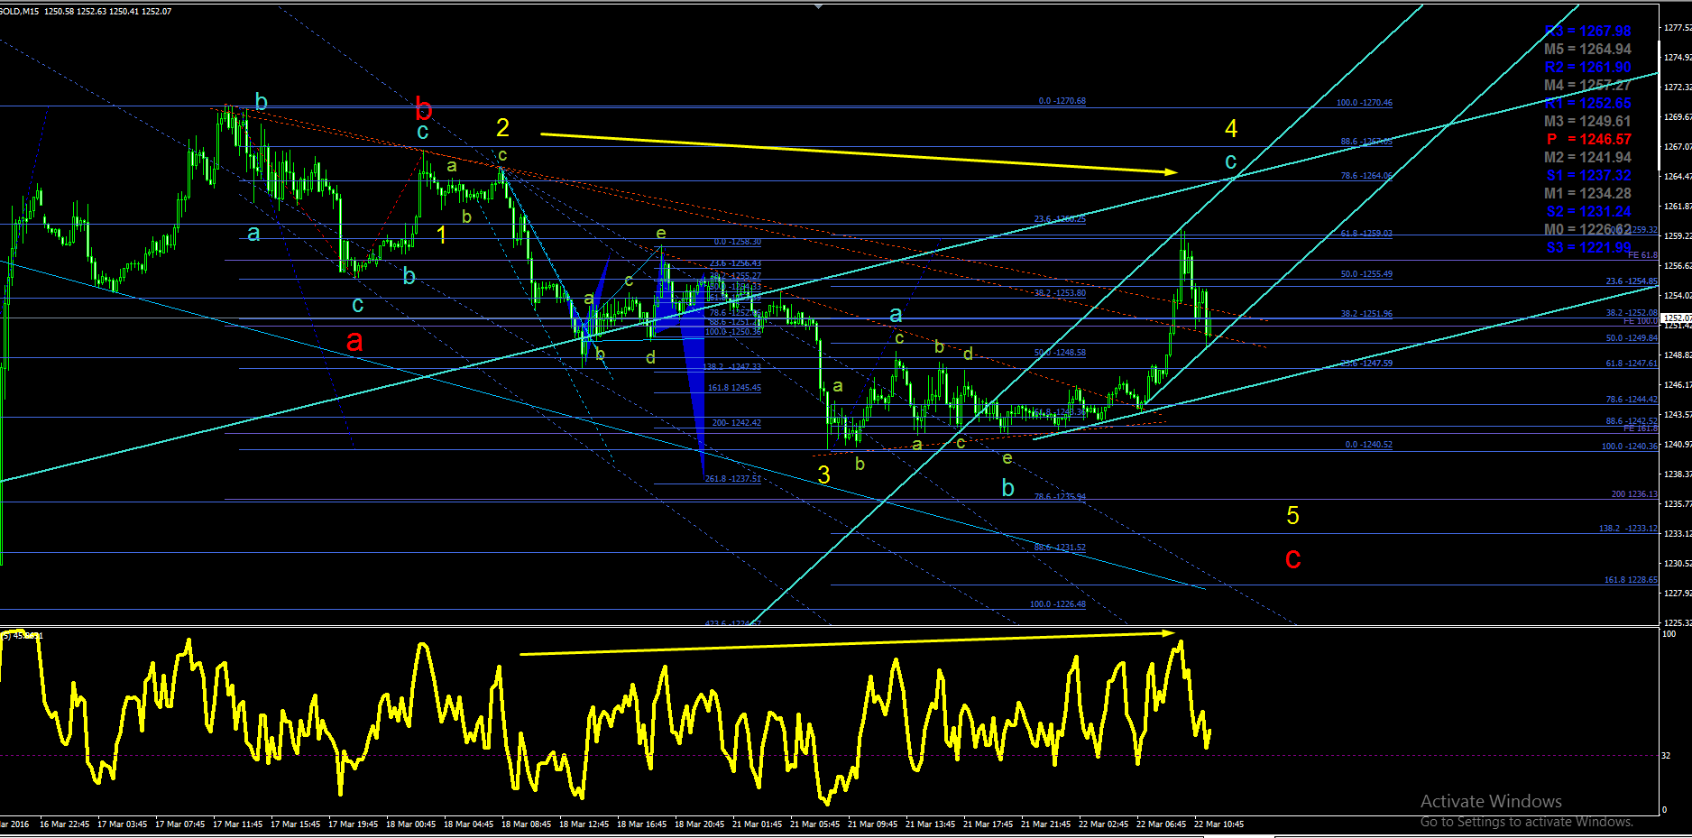Click the 1230.52 price scale value
Viewport: 1692px width, 838px height.
coord(1678,564)
